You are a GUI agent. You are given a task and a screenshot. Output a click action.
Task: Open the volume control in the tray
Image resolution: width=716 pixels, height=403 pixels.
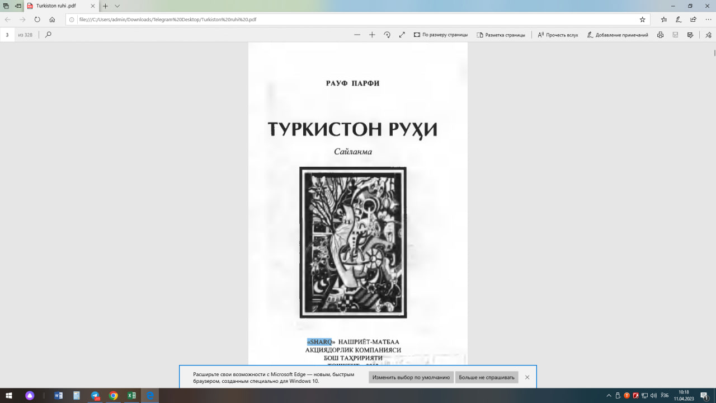point(653,396)
